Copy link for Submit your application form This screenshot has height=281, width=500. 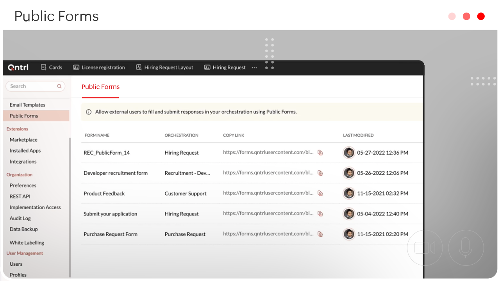pyautogui.click(x=320, y=213)
